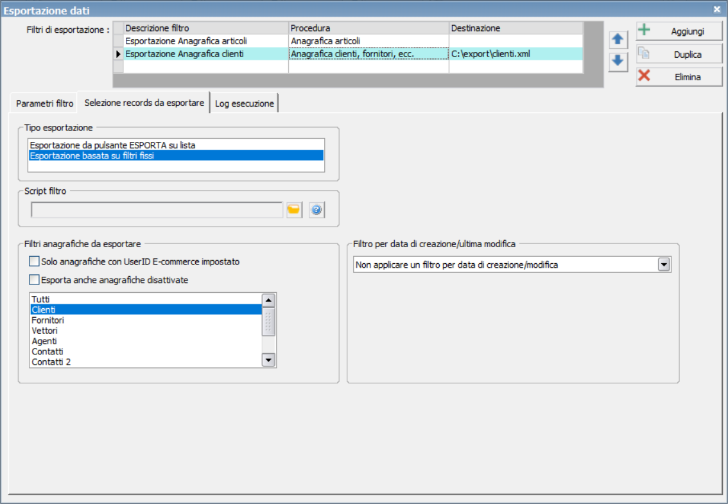This screenshot has height=504, width=728.
Task: Select row marker of Esportazione Anagrafica clienti
Action: point(118,54)
